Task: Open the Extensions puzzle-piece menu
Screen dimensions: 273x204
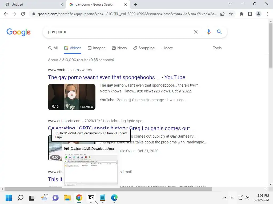Action: 242,14
